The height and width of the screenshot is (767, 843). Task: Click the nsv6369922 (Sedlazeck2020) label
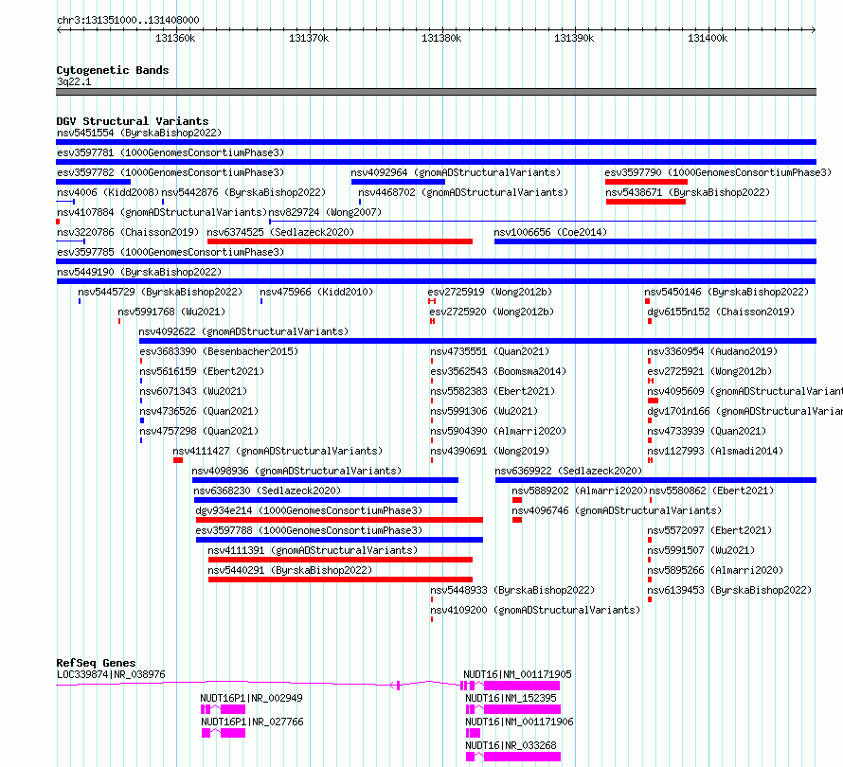(568, 471)
